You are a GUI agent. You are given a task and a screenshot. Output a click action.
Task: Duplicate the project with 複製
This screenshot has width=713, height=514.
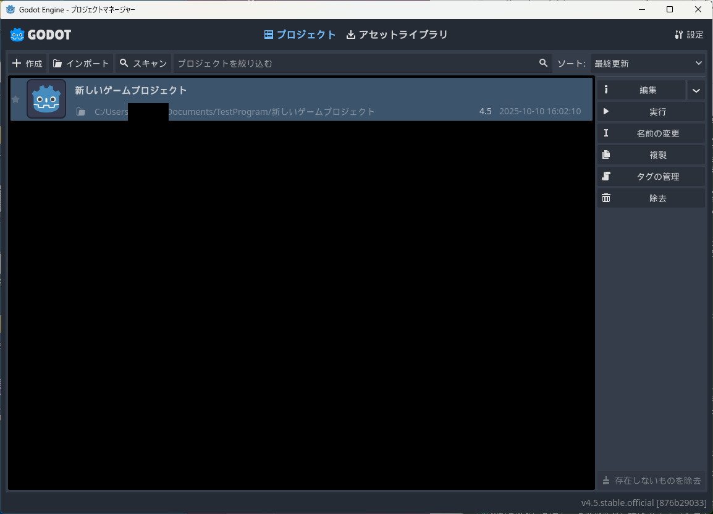click(x=651, y=154)
